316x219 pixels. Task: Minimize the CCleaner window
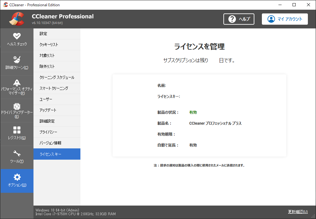(x=280, y=5)
